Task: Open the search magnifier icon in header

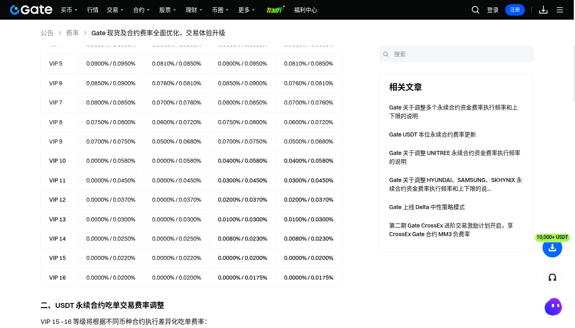Action: tap(476, 10)
